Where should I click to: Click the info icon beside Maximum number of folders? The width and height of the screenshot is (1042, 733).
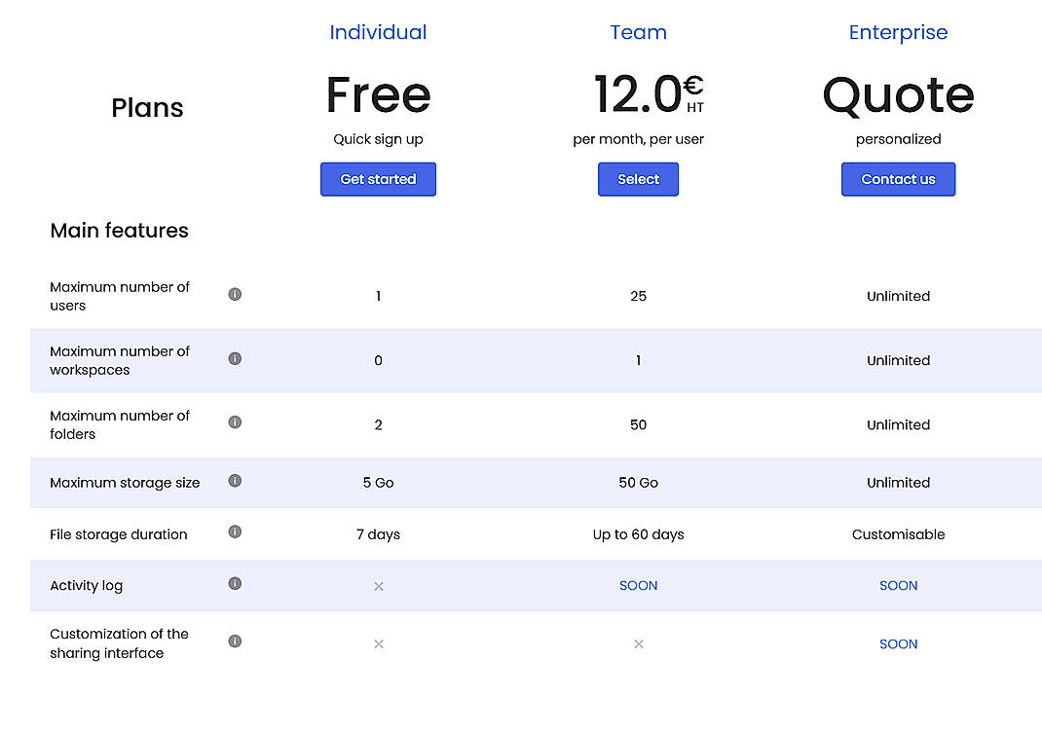(x=234, y=422)
